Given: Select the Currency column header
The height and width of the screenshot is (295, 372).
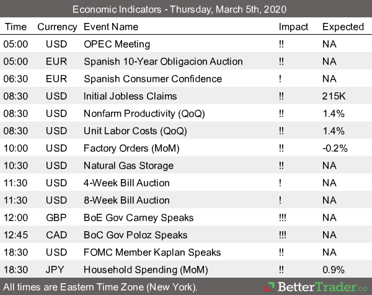Looking at the screenshot, I should tap(57, 27).
